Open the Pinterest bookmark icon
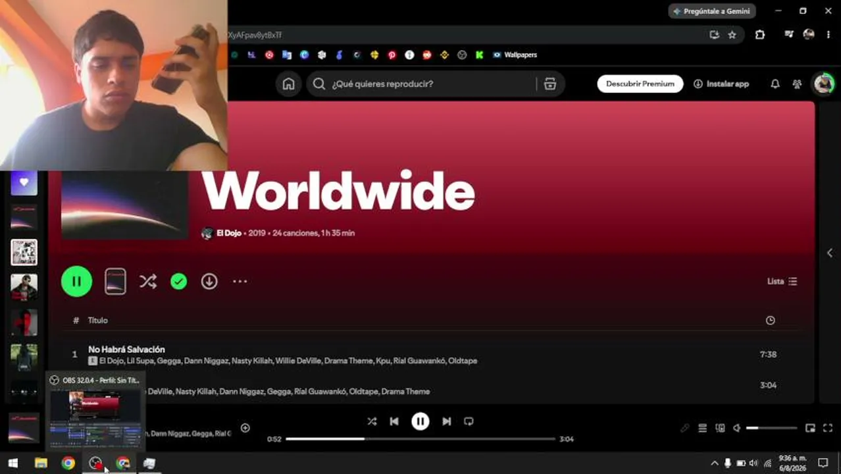Screen dimensions: 841x474 392,55
